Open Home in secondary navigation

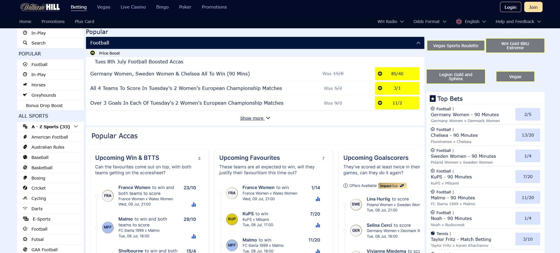click(25, 22)
